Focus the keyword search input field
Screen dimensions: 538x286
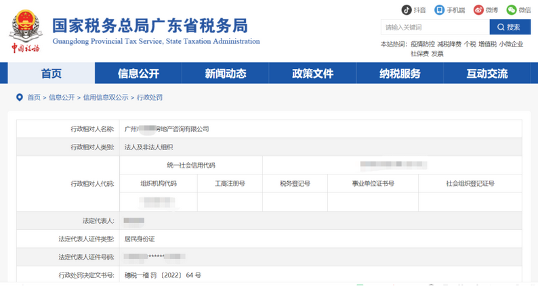pyautogui.click(x=435, y=27)
